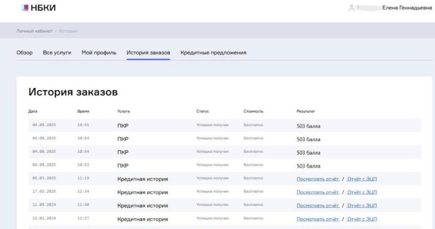Go to the Мой профиль tab
The height and width of the screenshot is (229, 435).
click(99, 53)
